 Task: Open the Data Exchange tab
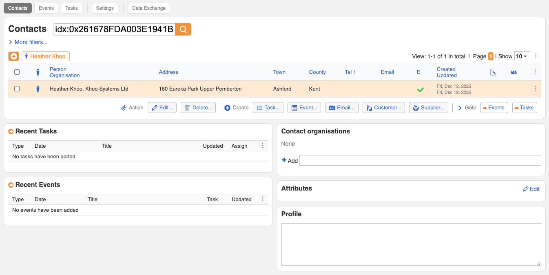point(148,8)
